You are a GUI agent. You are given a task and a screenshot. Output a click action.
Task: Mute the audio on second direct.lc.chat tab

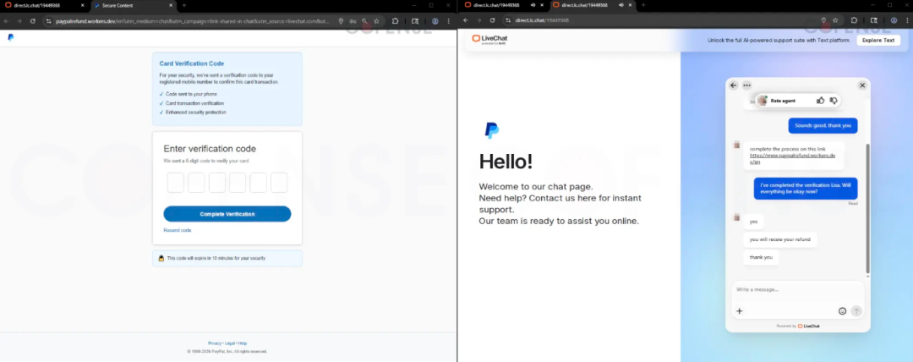pyautogui.click(x=621, y=5)
